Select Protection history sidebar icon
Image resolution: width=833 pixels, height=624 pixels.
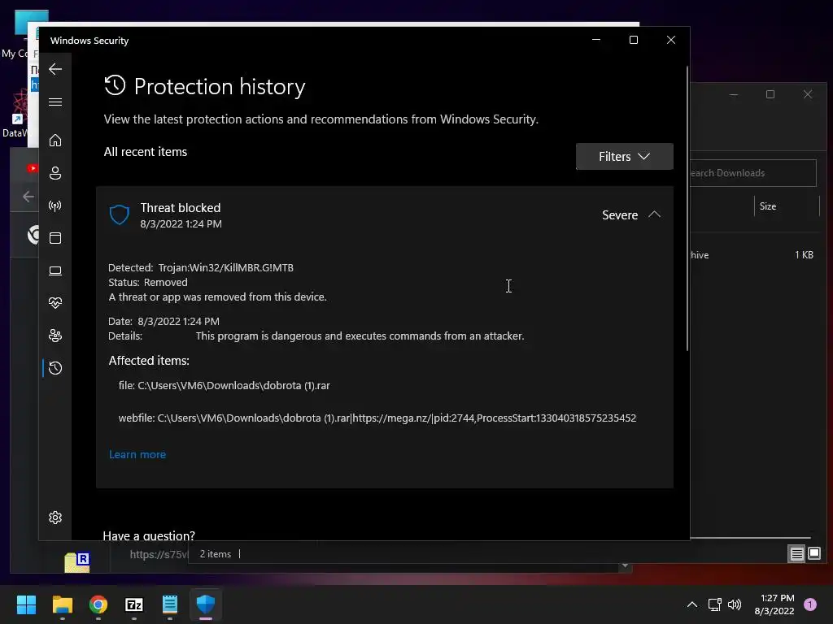pos(55,368)
